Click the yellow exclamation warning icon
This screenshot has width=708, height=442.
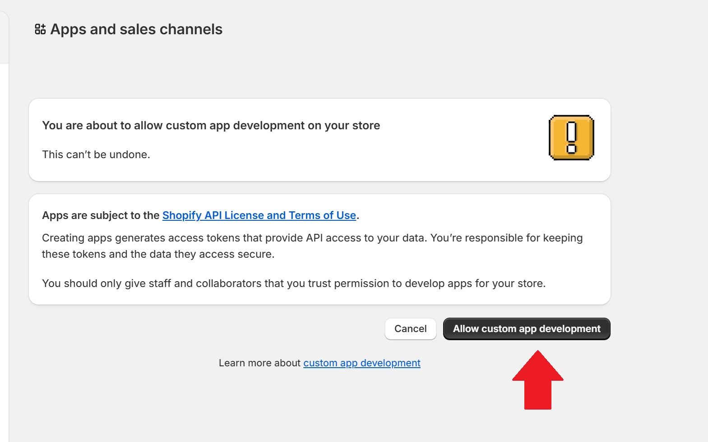click(x=571, y=138)
